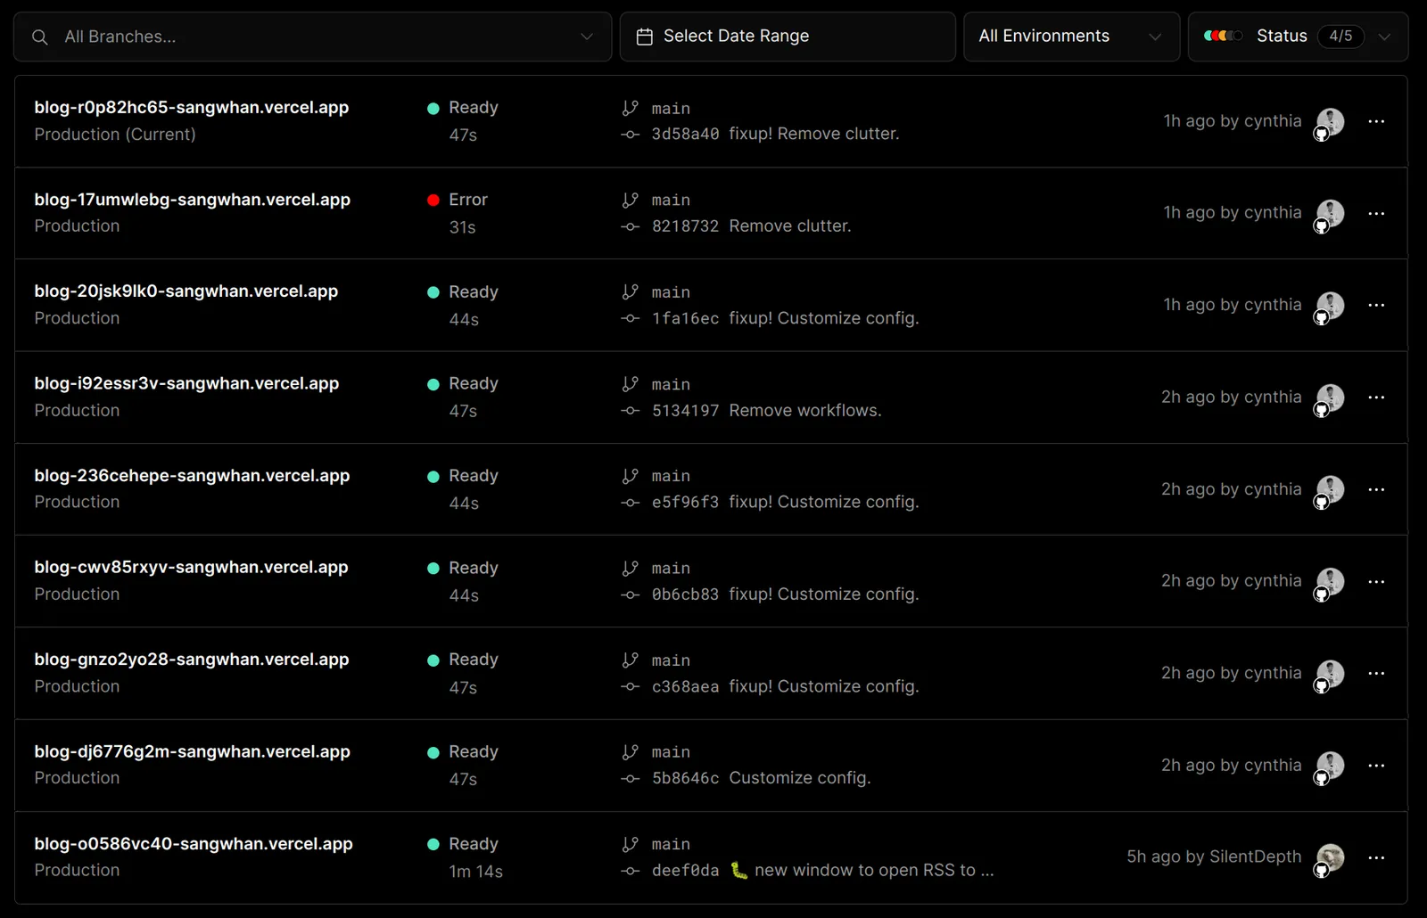1427x918 pixels.
Task: Click commit message 'Remove workflows.'
Action: tap(805, 411)
